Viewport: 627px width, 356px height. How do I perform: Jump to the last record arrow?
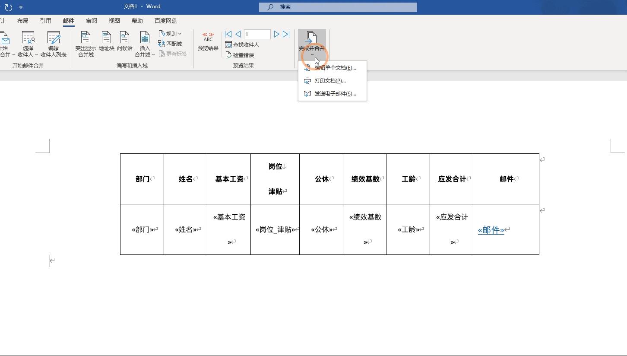(286, 34)
